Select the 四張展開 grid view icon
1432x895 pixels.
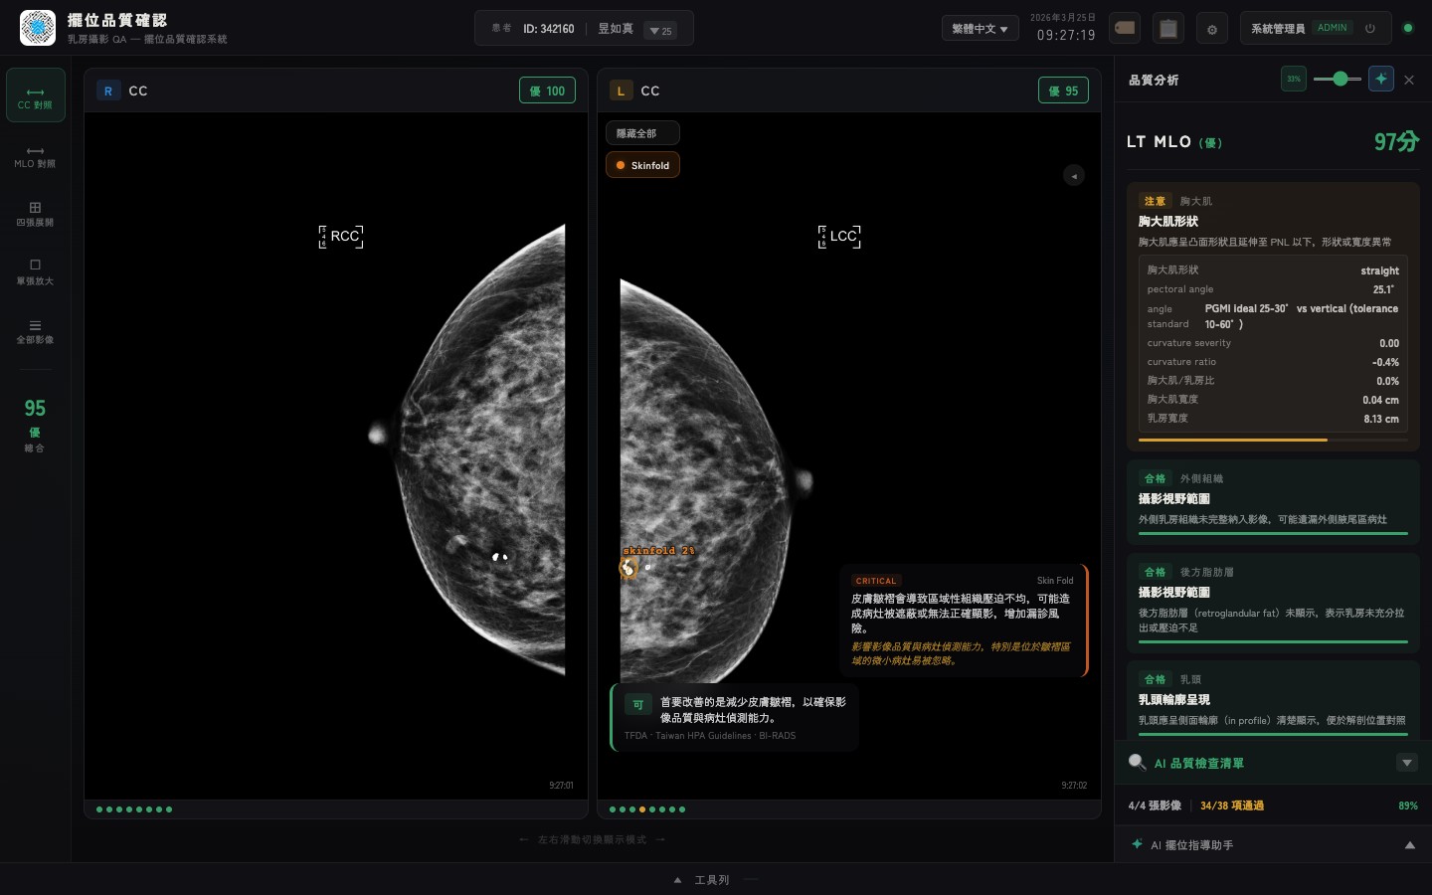pos(35,213)
